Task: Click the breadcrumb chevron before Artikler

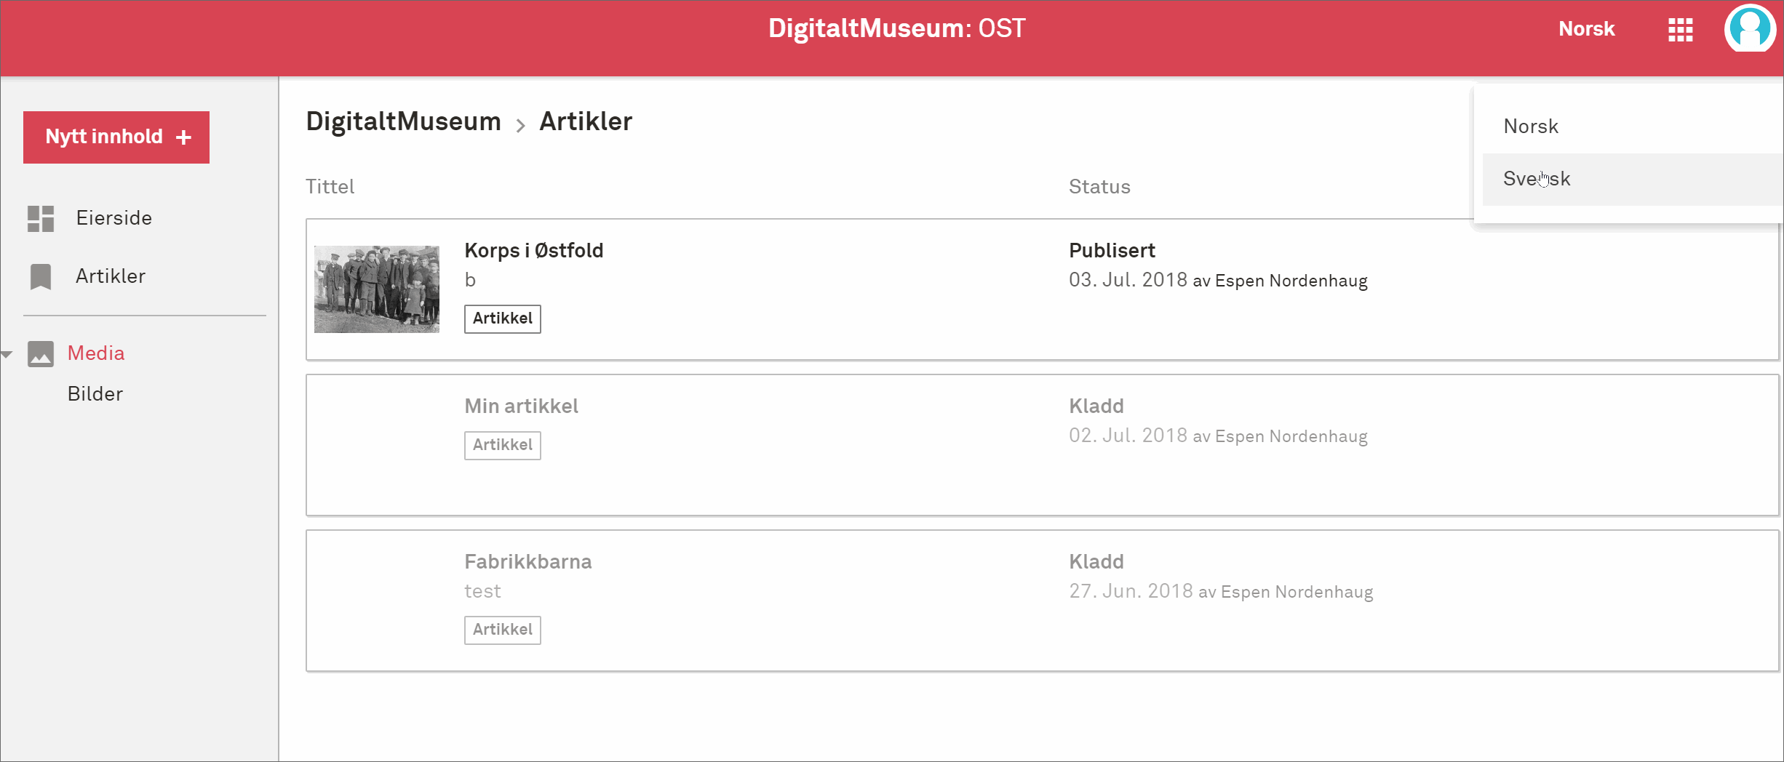Action: click(520, 125)
